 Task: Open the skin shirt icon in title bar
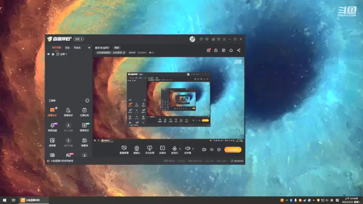click(219, 39)
